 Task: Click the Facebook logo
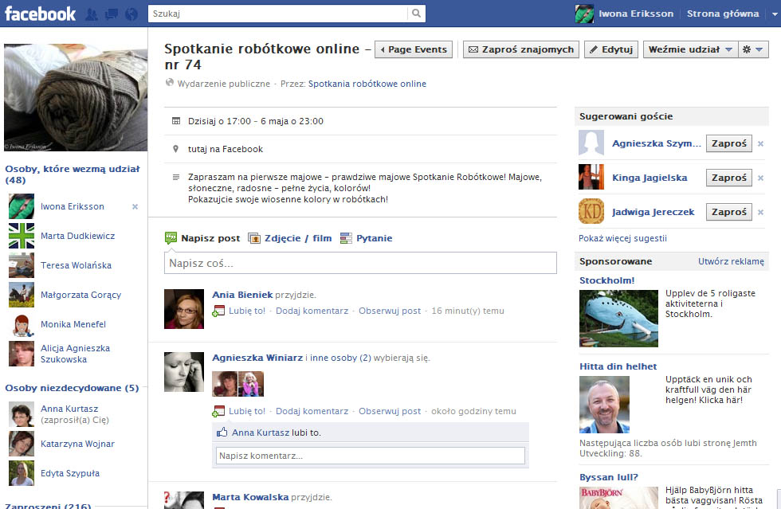pos(41,14)
